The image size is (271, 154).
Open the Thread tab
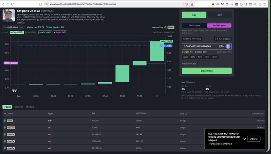(30, 107)
